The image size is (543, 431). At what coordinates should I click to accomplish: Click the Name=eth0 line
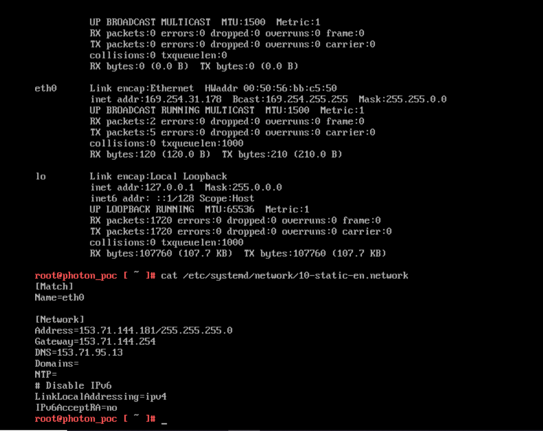click(59, 298)
